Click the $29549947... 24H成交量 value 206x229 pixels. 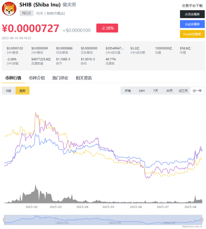[115, 48]
